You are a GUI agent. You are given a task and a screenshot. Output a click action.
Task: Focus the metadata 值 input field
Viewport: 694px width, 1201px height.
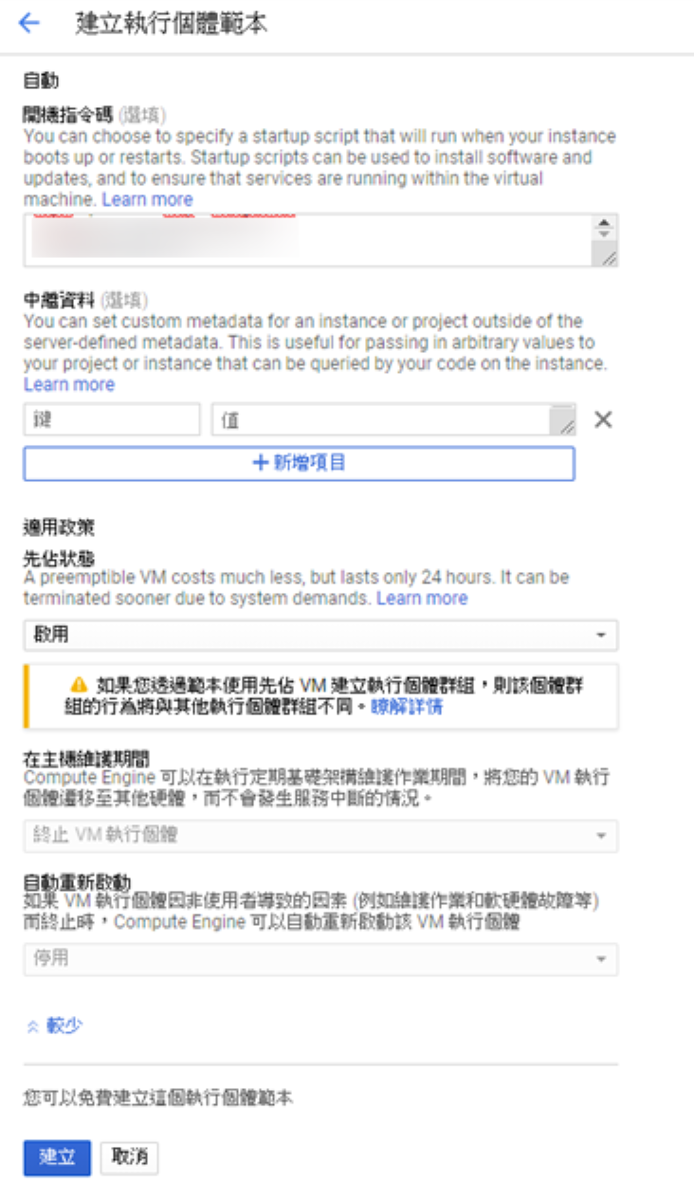(393, 419)
